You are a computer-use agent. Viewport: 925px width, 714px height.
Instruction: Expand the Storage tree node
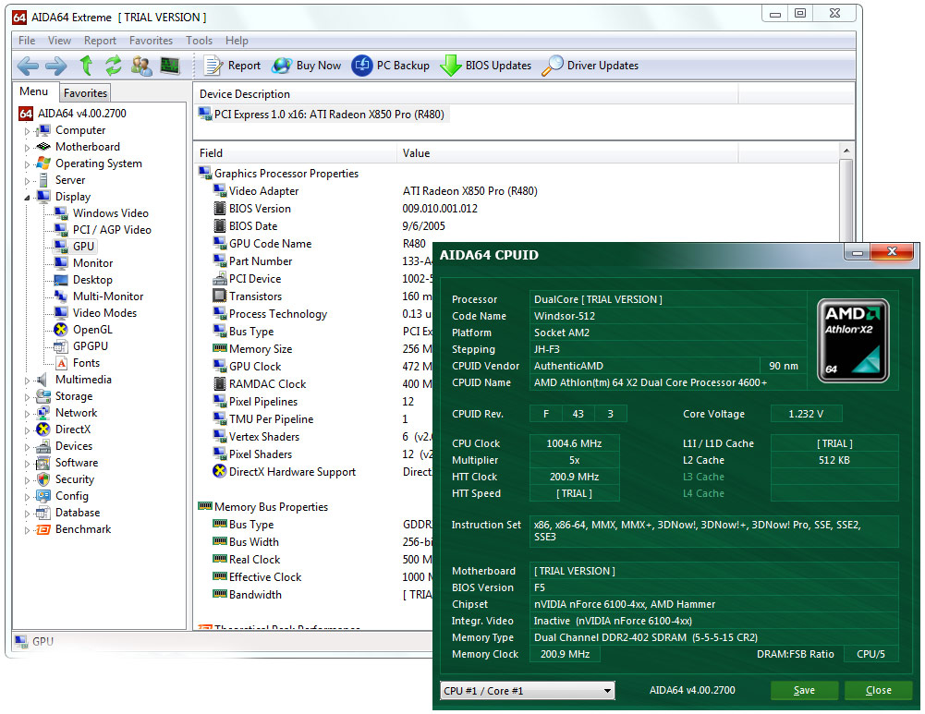[27, 397]
